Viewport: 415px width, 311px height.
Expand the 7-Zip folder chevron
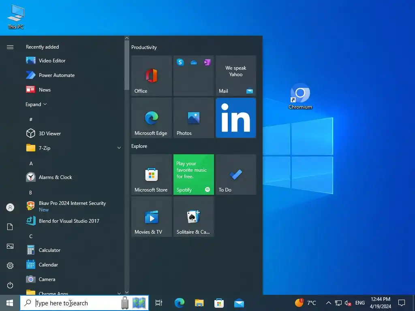pos(119,148)
